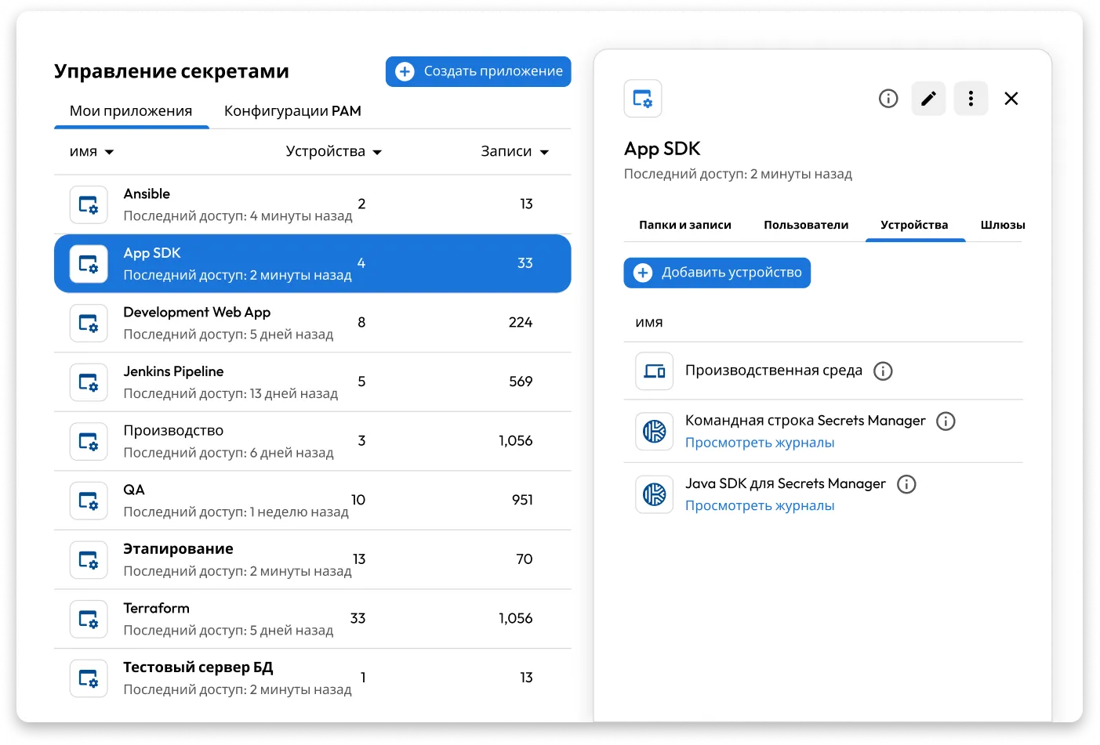
Task: Click the Добавить устройство button
Action: (717, 273)
